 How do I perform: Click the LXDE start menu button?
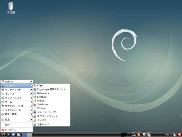[3, 135]
